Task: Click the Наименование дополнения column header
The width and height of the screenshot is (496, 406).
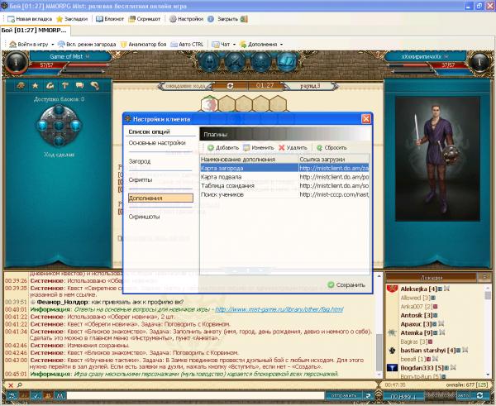Action: pos(250,159)
